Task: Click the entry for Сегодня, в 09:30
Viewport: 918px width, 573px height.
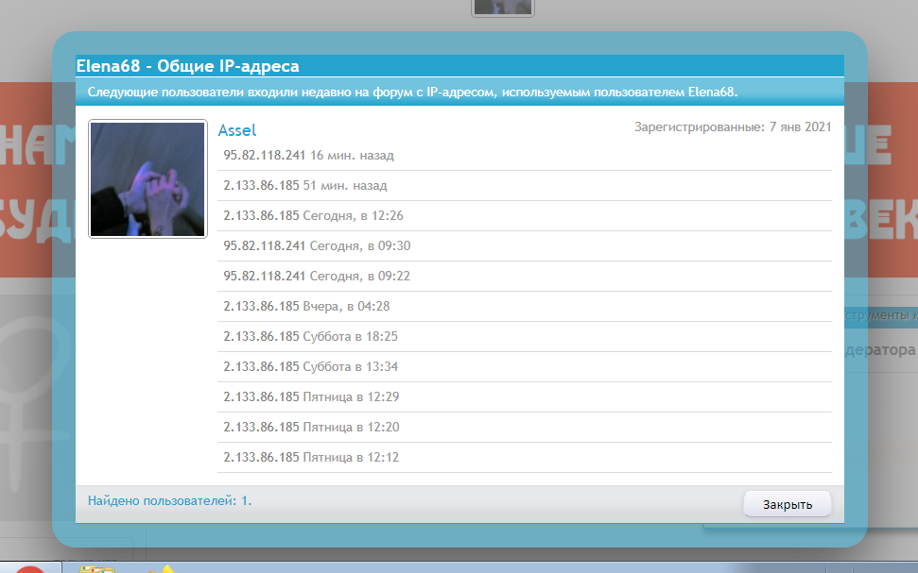Action: [316, 245]
